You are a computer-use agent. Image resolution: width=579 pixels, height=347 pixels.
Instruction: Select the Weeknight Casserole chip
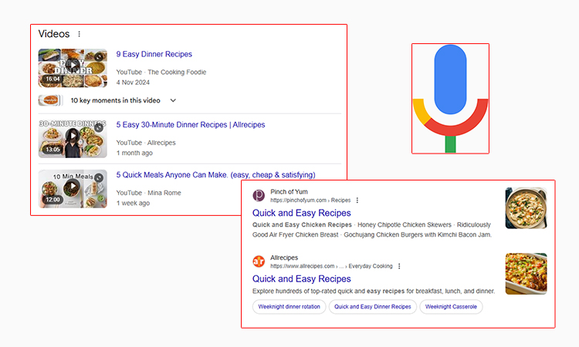451,307
